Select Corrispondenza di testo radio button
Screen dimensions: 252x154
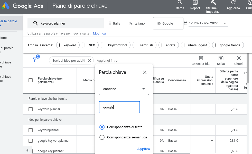[102, 127]
